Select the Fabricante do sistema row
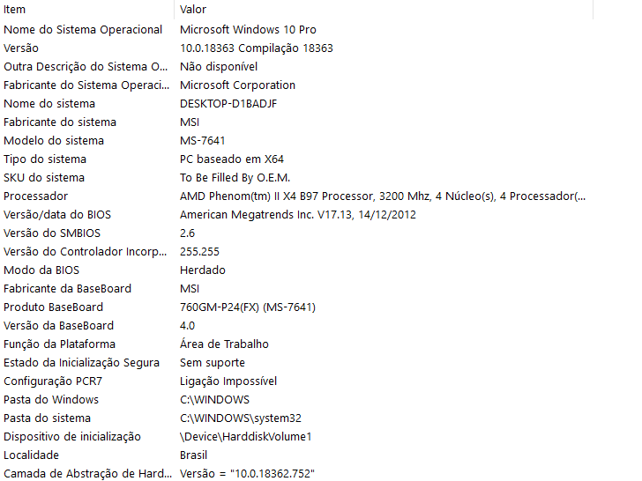This screenshot has height=481, width=642. [x=296, y=122]
